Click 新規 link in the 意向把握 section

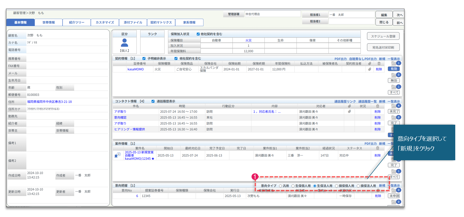point(382,186)
